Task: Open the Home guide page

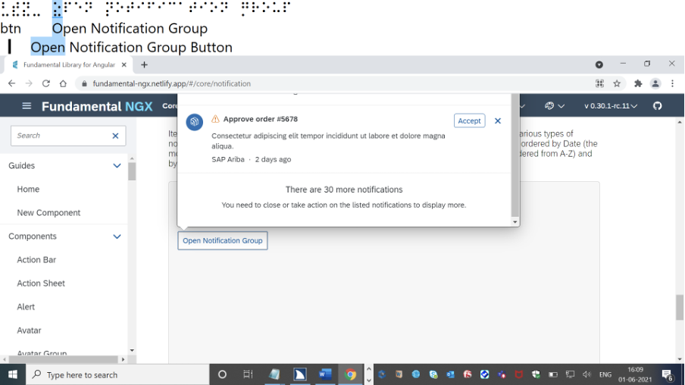Action: 28,189
